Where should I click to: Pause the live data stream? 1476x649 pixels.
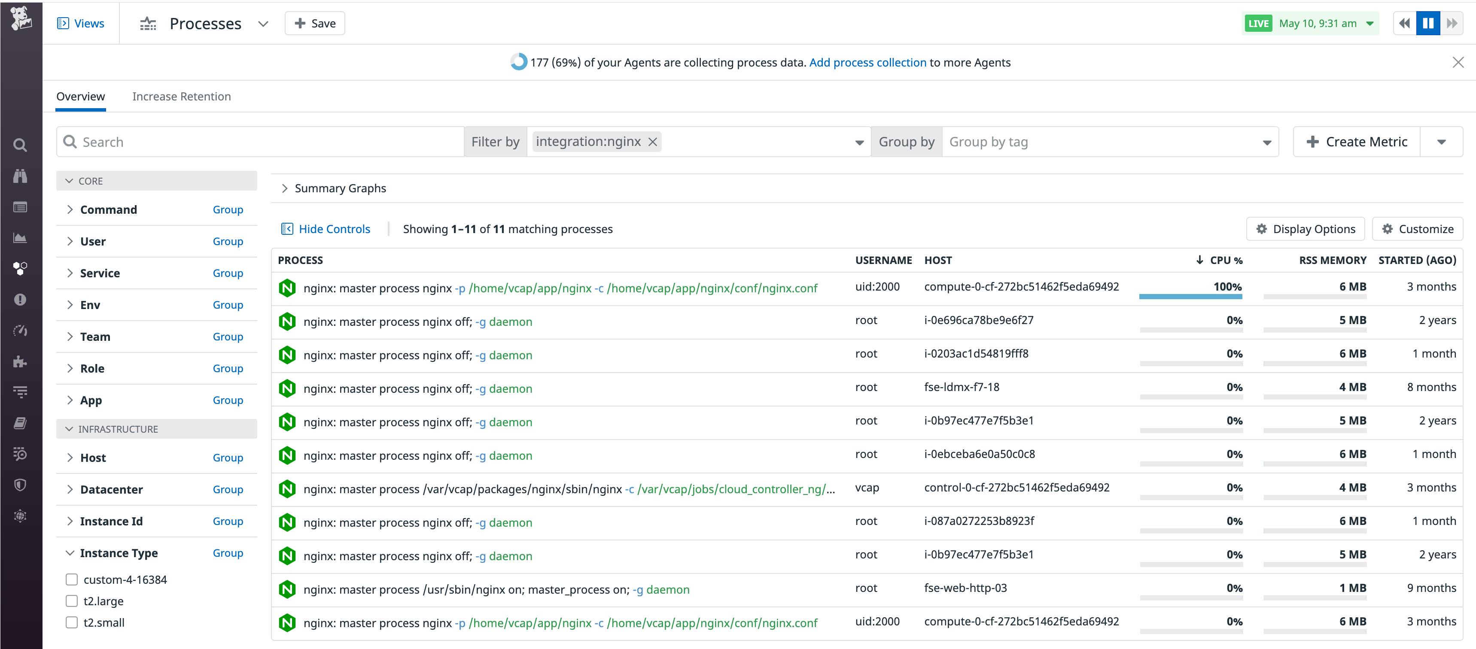tap(1427, 23)
